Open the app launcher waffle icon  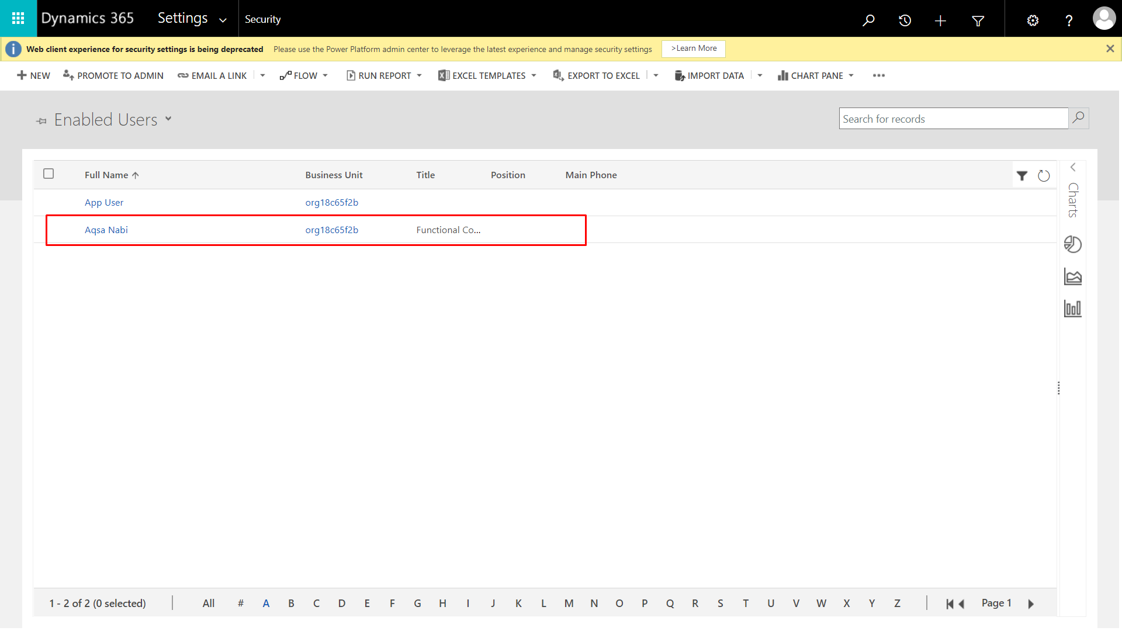point(18,19)
